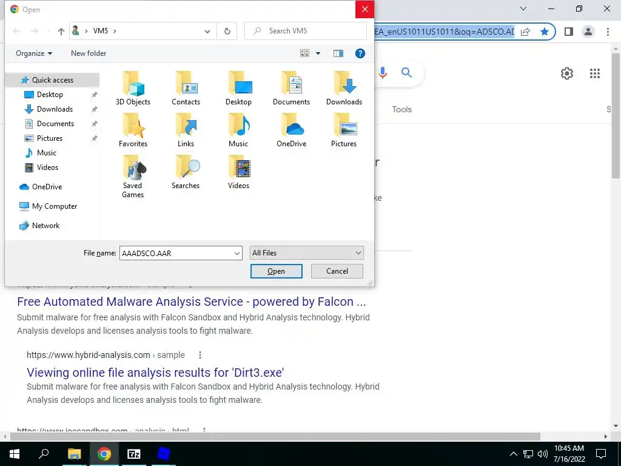The height and width of the screenshot is (466, 621).
Task: Open the volume control in tray
Action: [542, 454]
